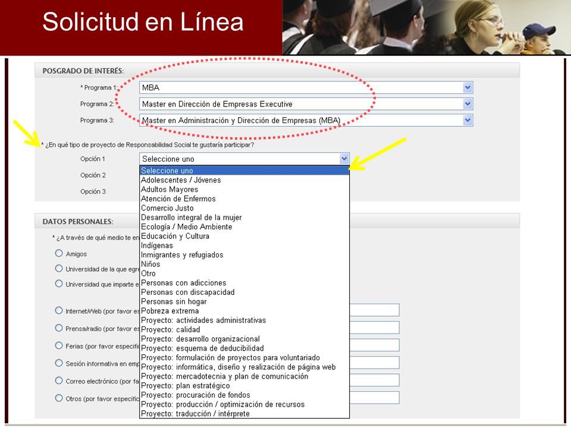Select 'Proyecto: calidad'

[x=244, y=330]
